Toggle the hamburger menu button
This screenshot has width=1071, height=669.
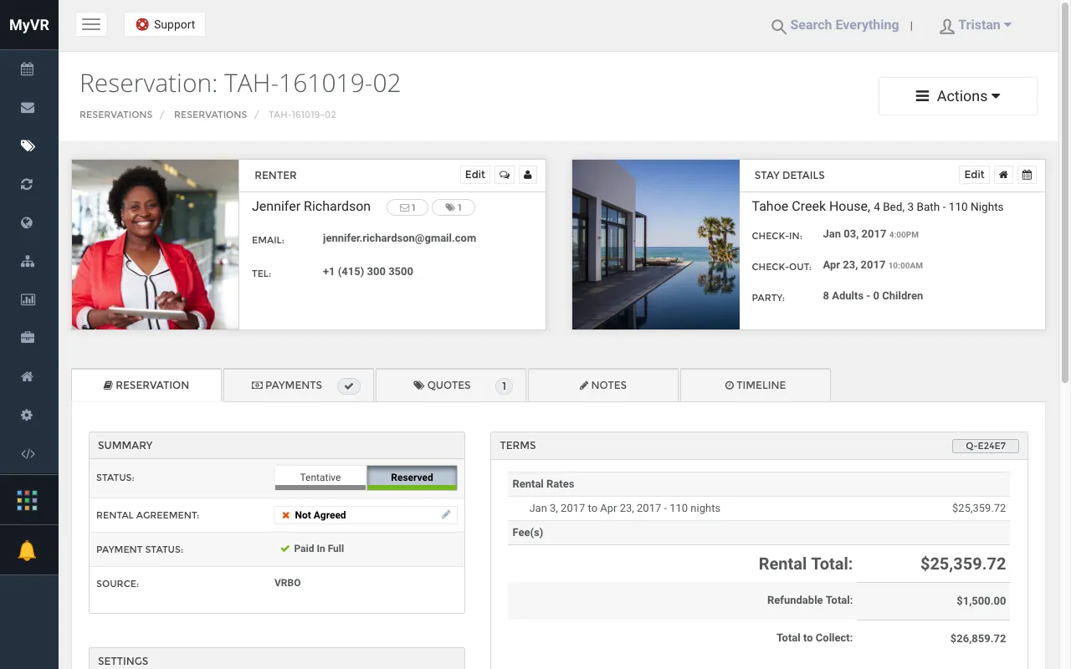[91, 24]
